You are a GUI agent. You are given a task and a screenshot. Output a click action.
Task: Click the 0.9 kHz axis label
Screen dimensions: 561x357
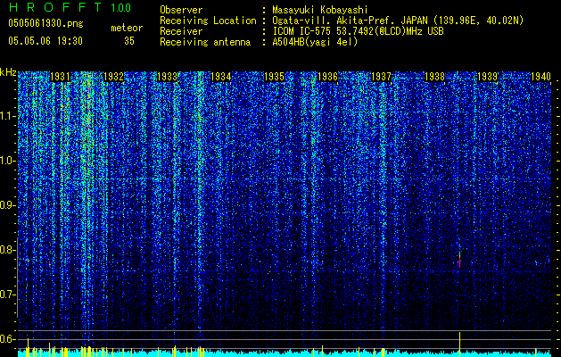(x=8, y=205)
